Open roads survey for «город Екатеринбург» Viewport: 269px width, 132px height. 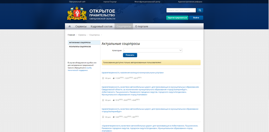click(150, 110)
